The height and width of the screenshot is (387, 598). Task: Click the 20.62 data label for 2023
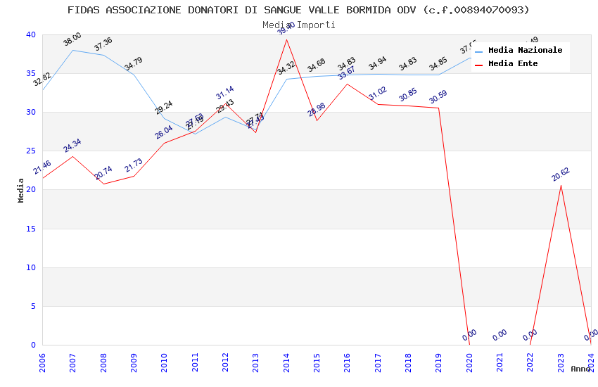coord(561,175)
